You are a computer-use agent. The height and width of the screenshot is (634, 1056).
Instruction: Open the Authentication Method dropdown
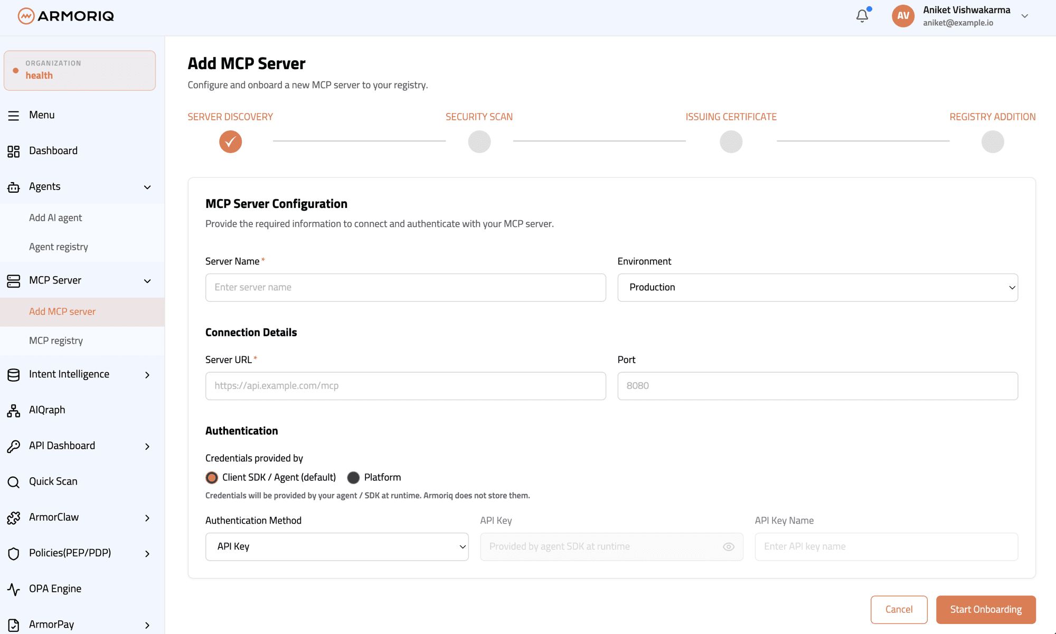pos(337,546)
